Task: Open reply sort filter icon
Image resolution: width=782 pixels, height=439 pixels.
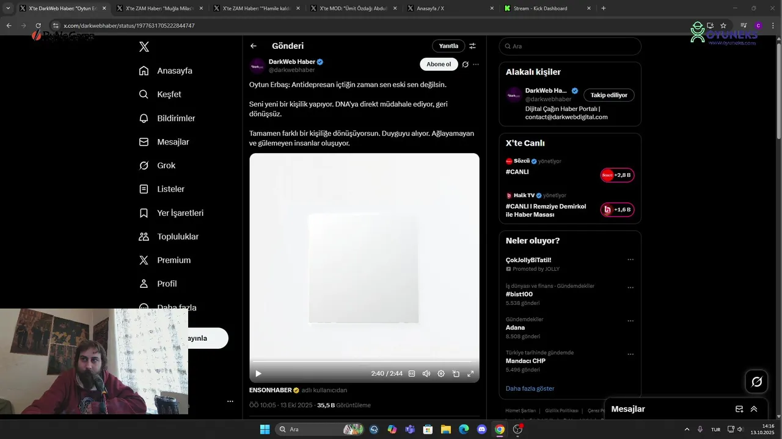Action: [472, 46]
